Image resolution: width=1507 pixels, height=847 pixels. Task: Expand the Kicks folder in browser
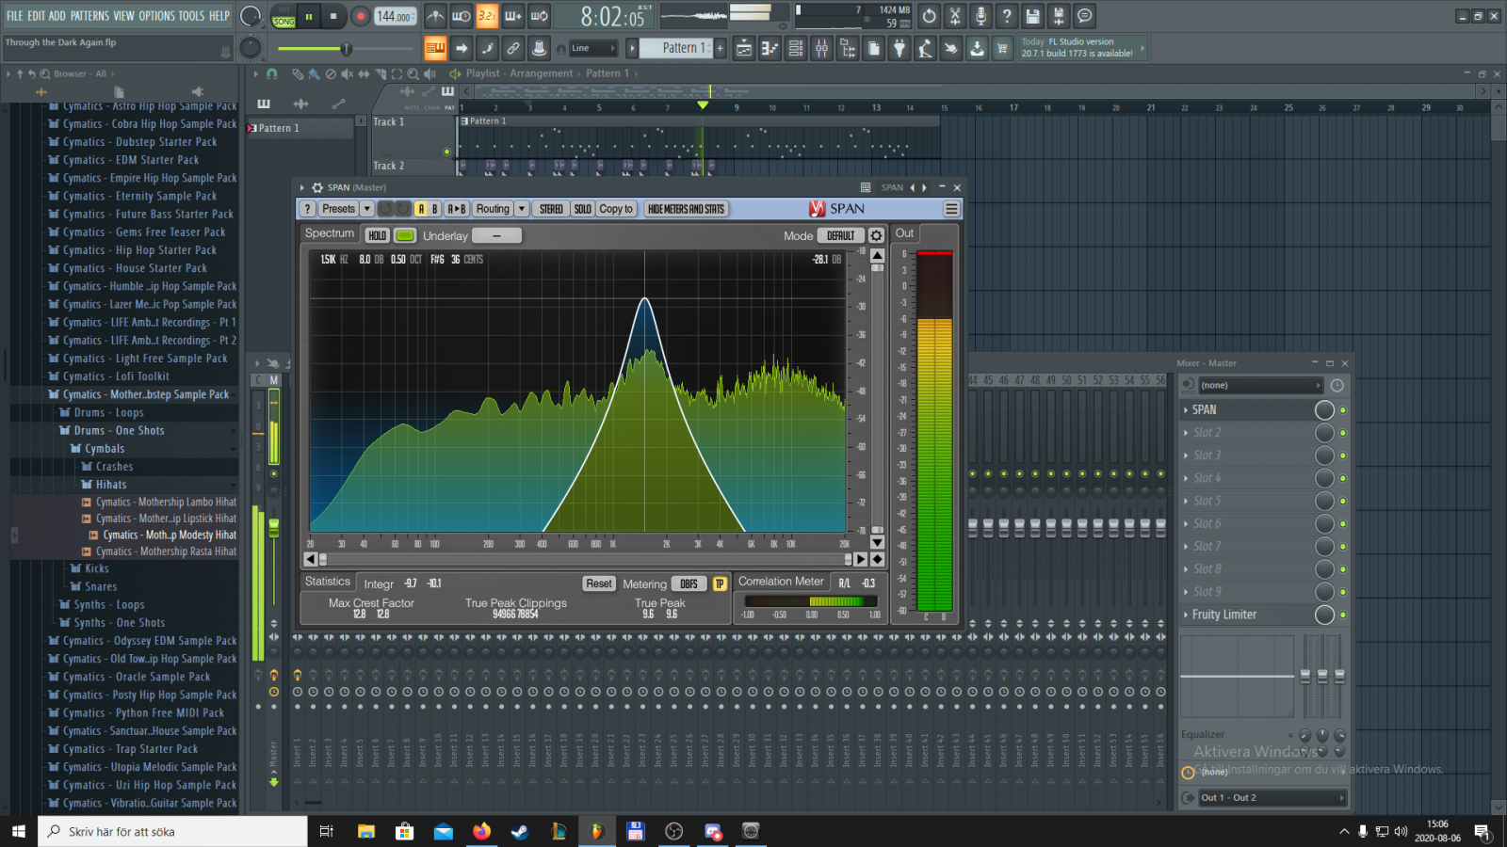click(96, 568)
